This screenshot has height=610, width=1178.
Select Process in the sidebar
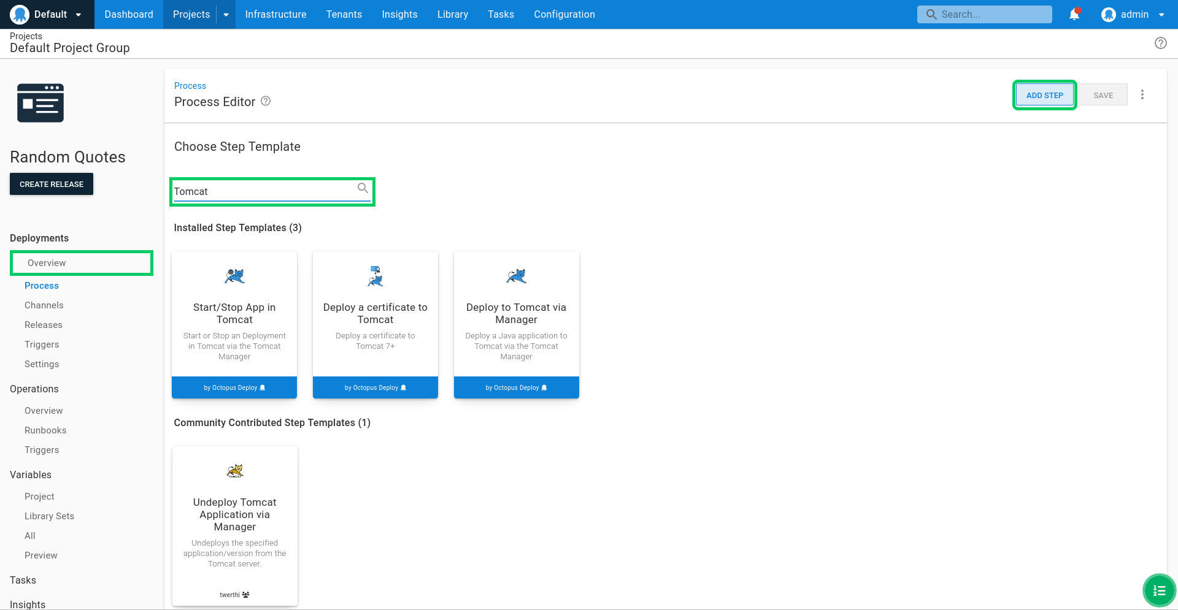pyautogui.click(x=42, y=286)
